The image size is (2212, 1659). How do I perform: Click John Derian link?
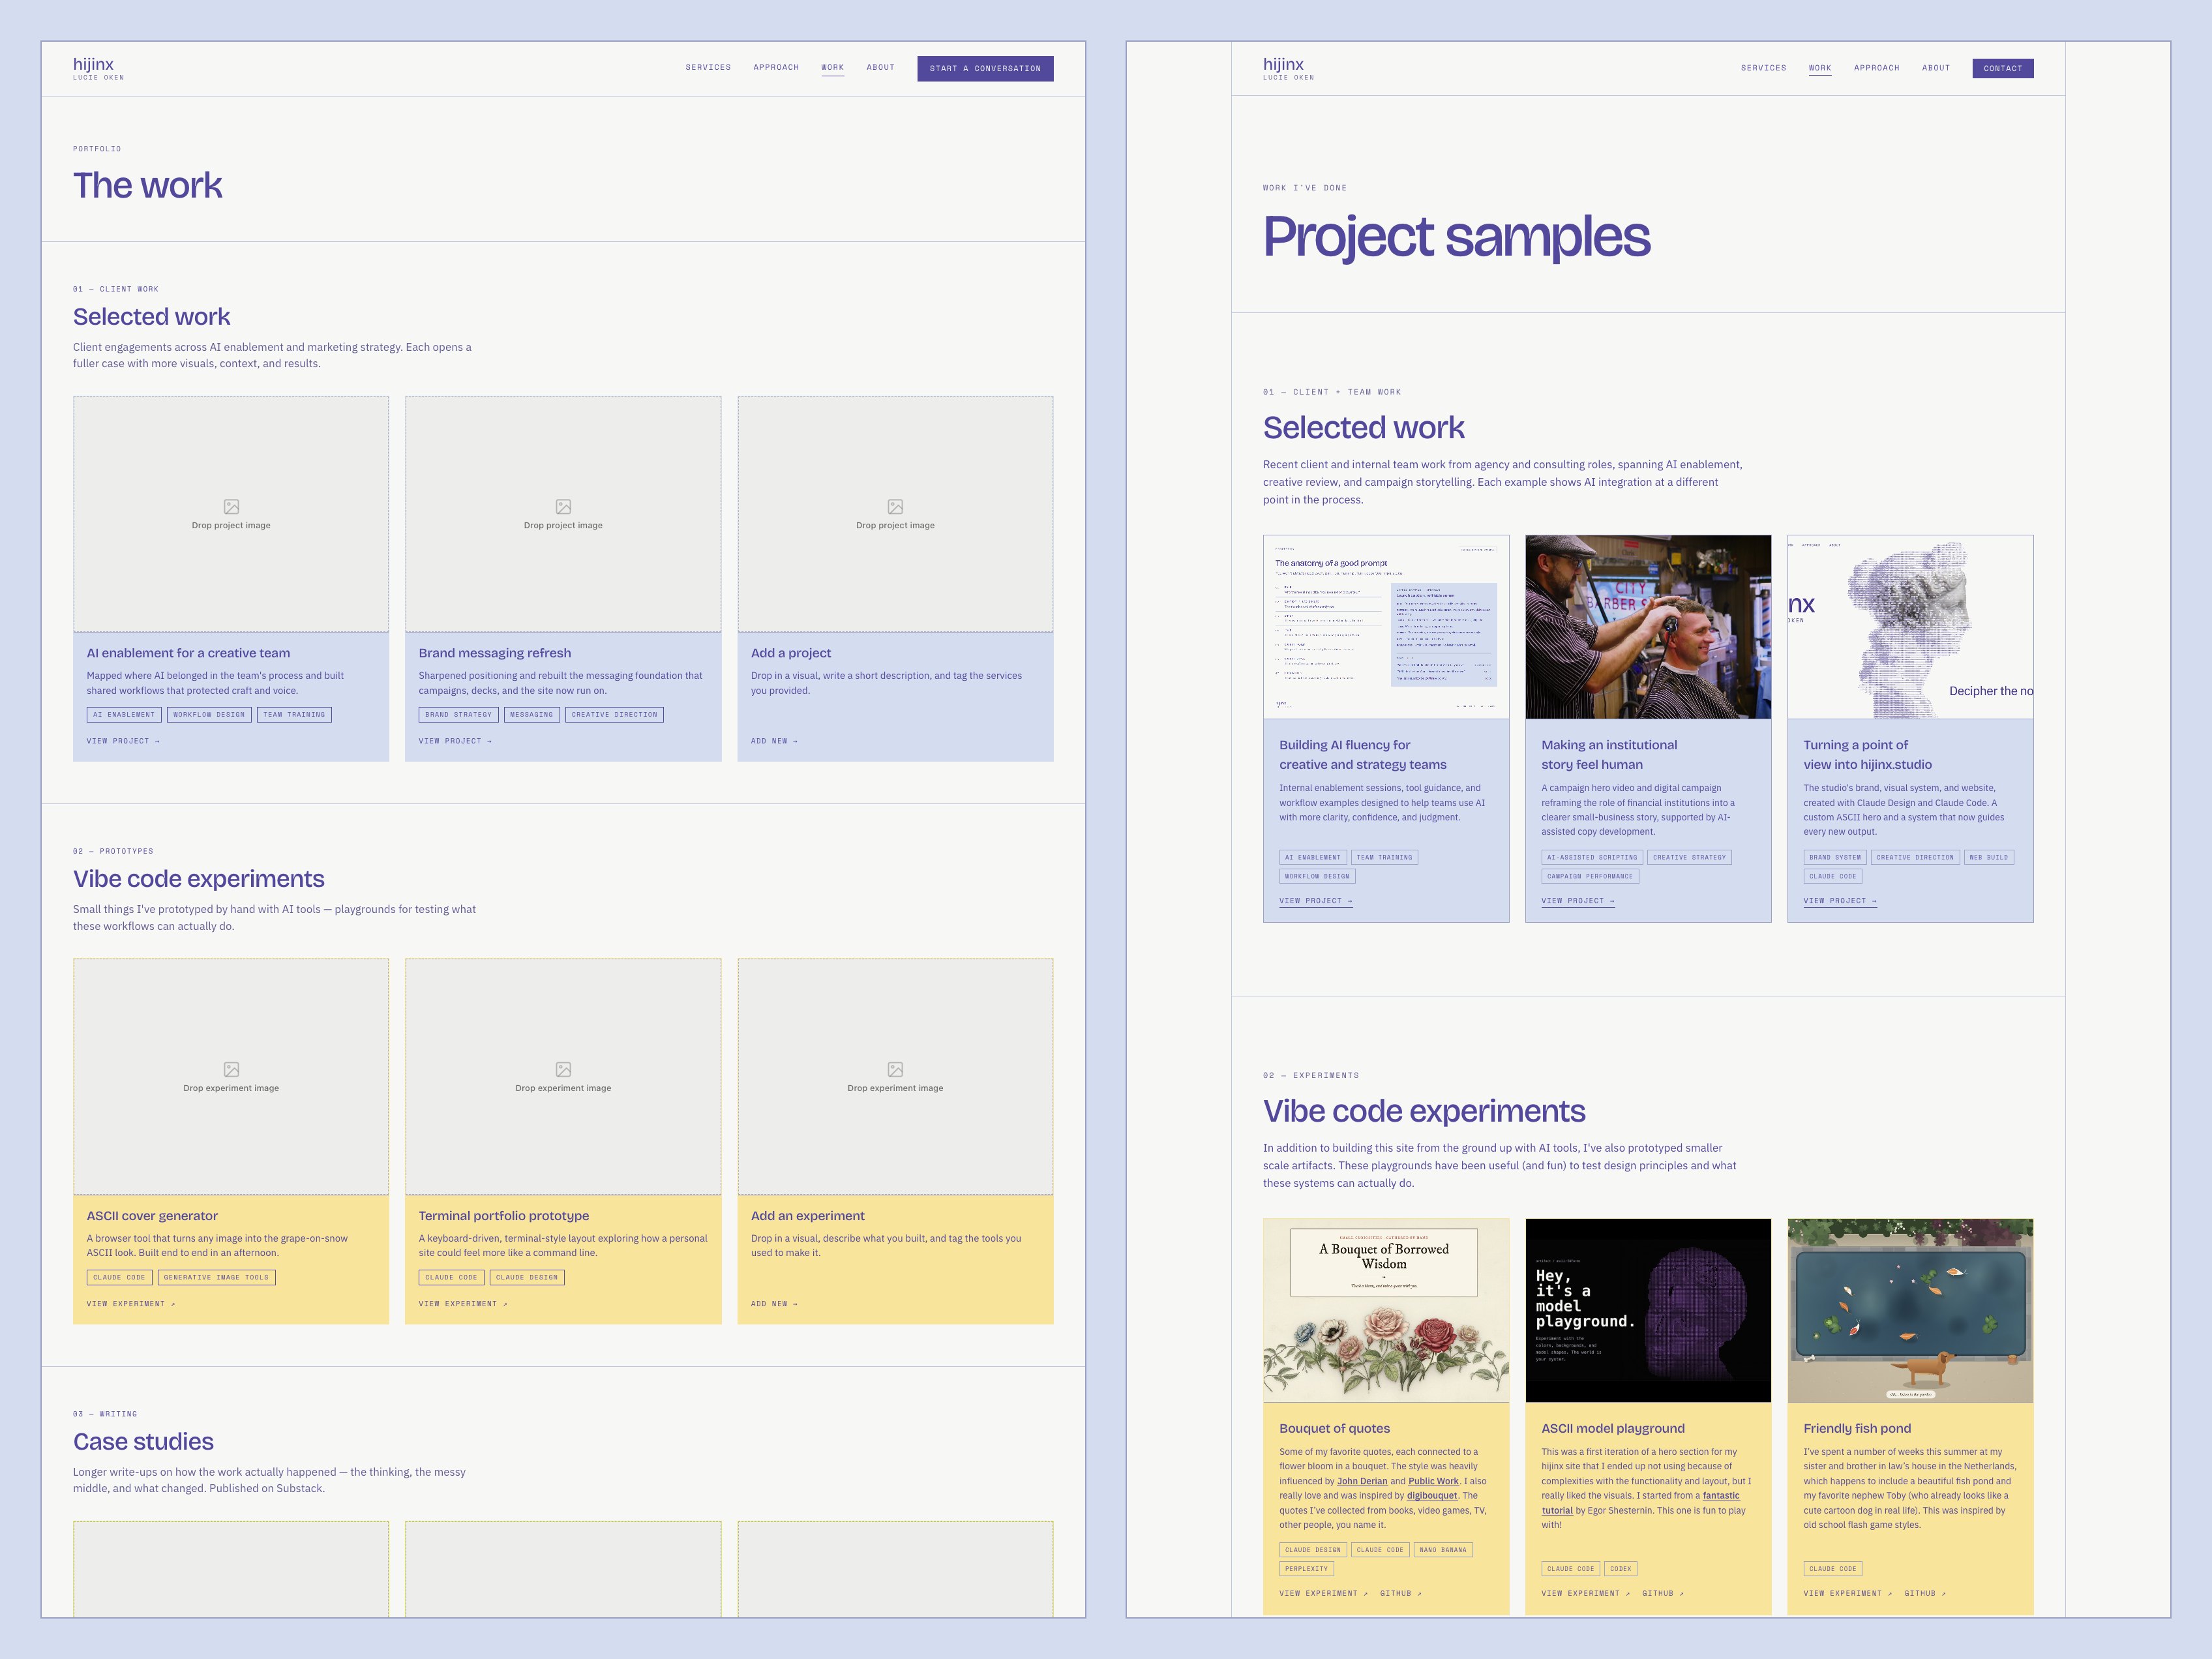click(1362, 1481)
